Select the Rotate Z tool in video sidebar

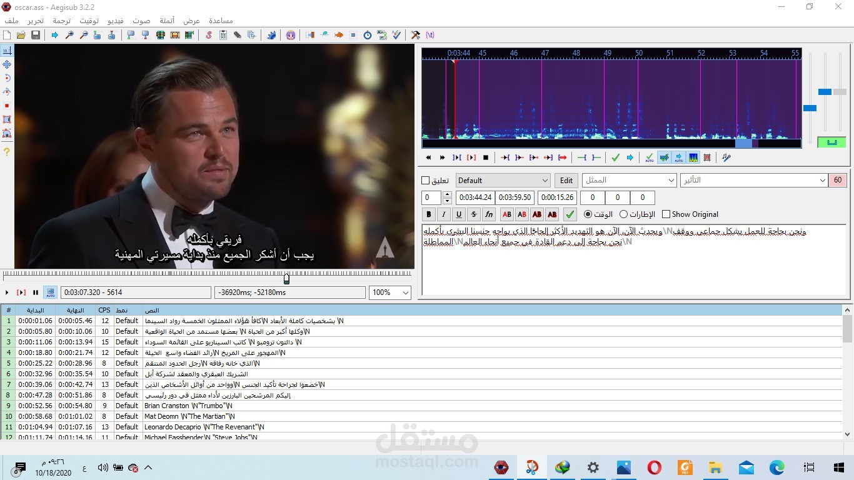[x=7, y=78]
